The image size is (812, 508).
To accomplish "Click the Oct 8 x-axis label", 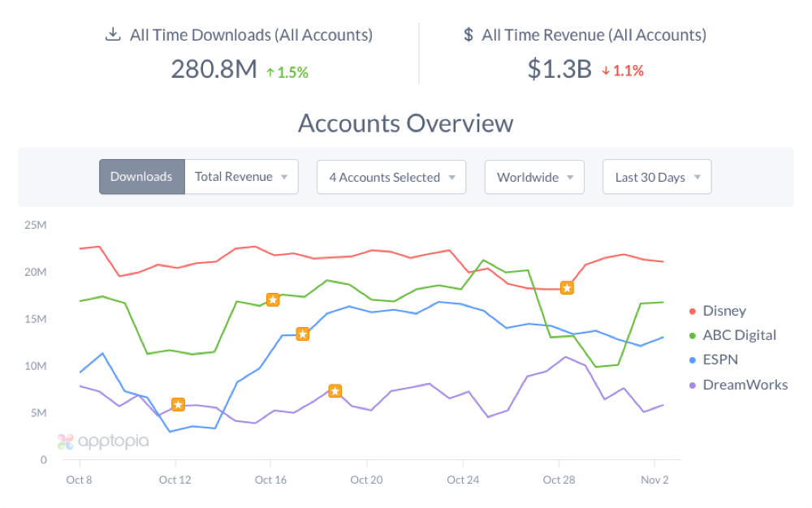I will (80, 480).
